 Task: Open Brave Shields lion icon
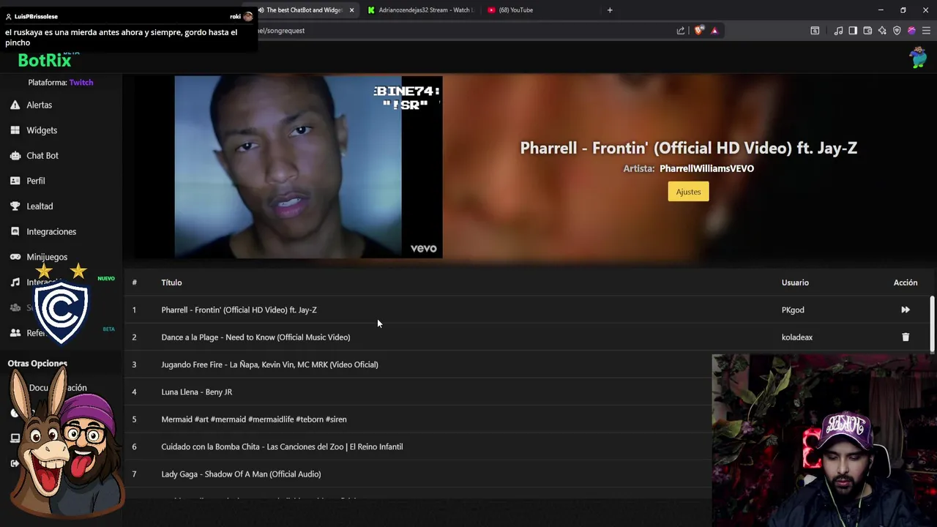(699, 31)
